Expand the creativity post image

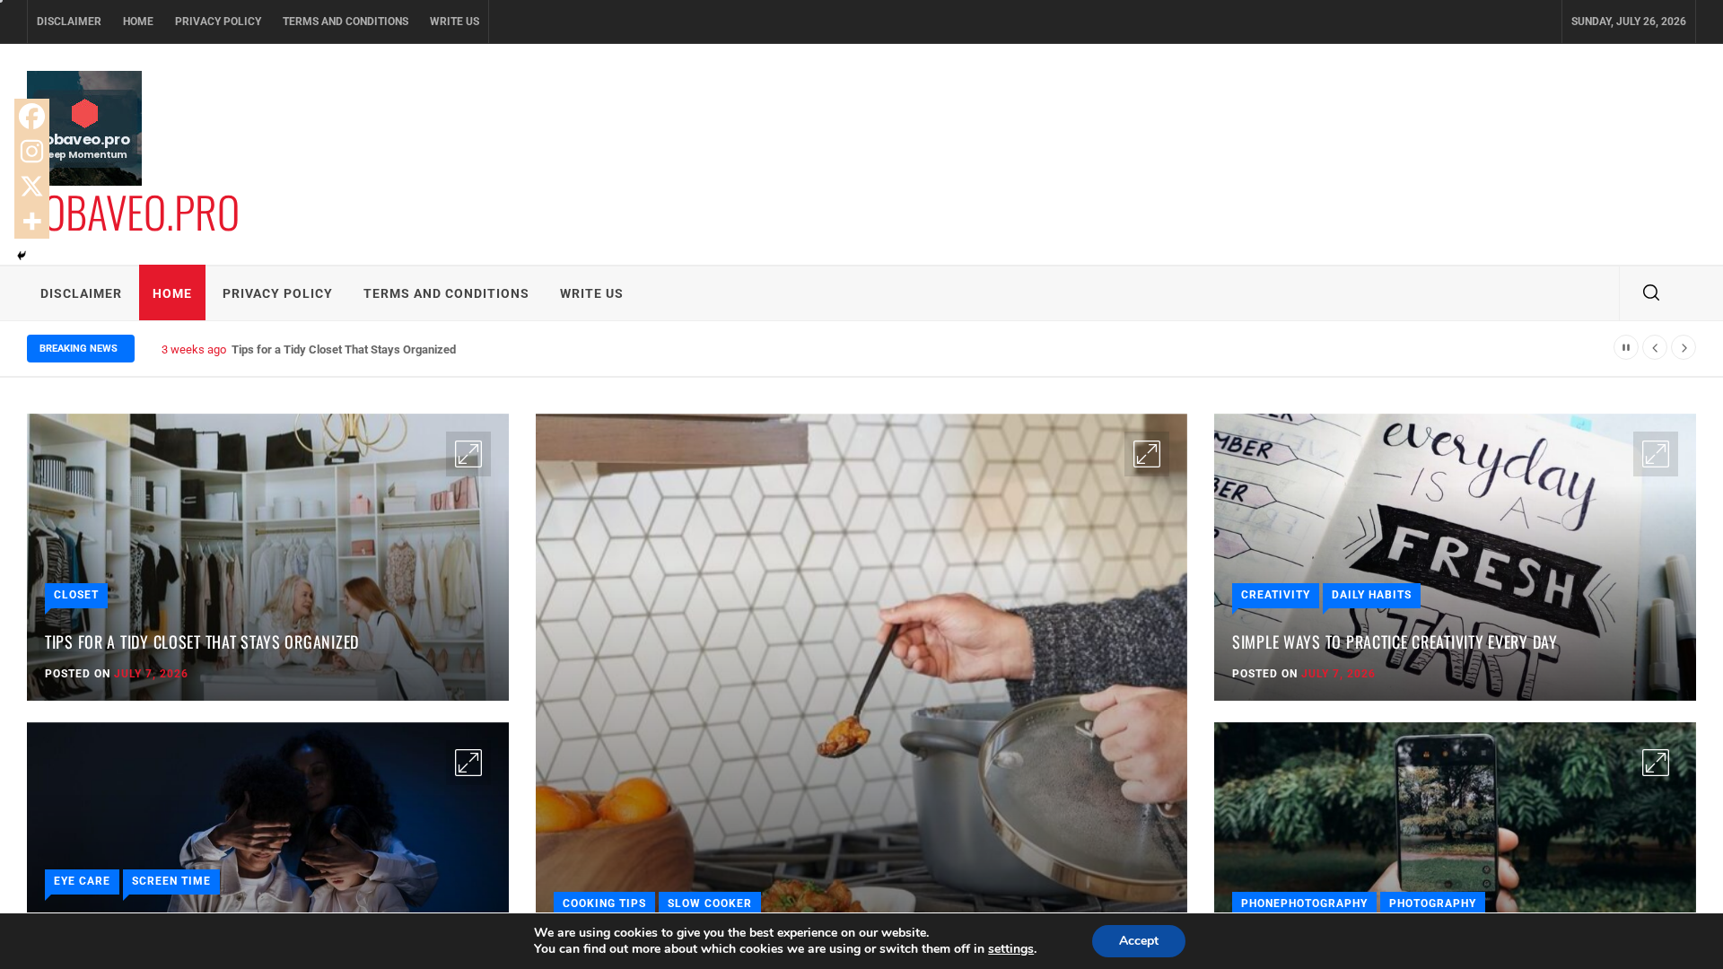pos(1655,454)
